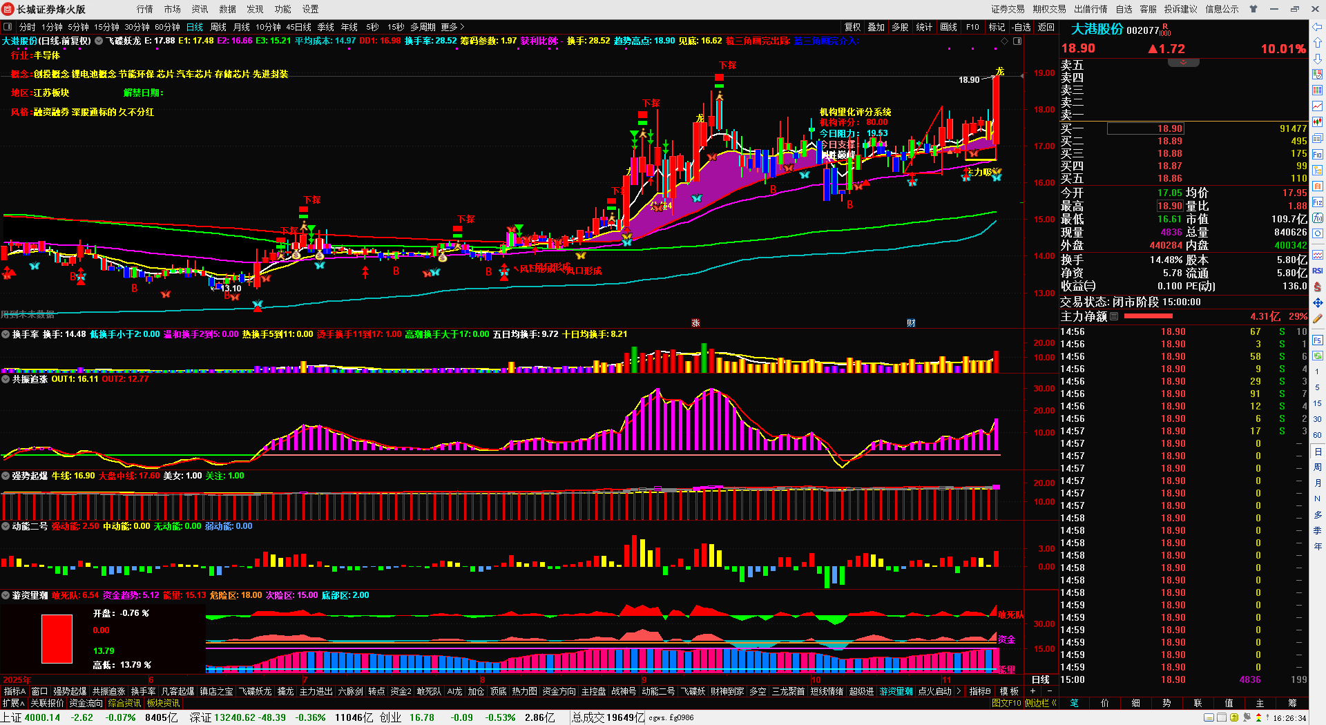Open the 行情 menu
Screen dimensions: 1326x725
[x=144, y=9]
